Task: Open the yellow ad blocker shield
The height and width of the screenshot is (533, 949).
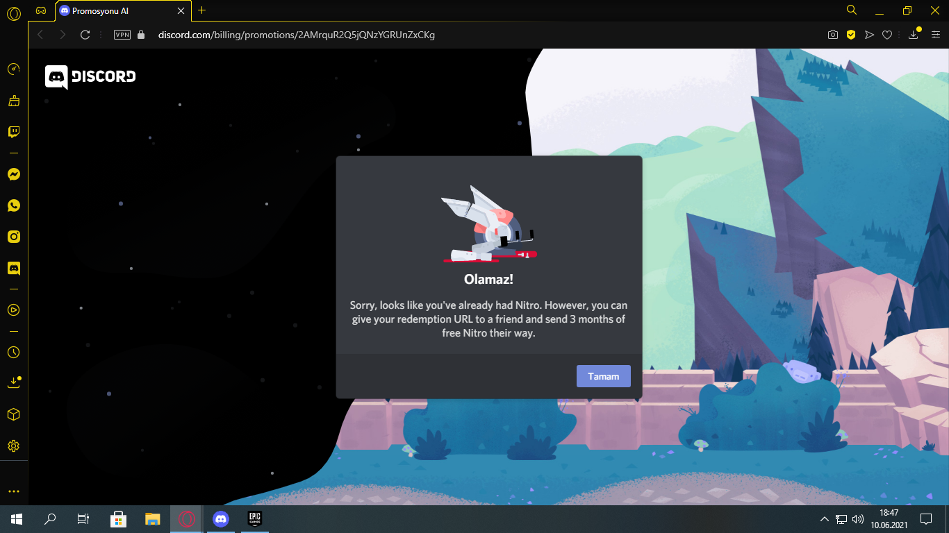Action: [850, 35]
